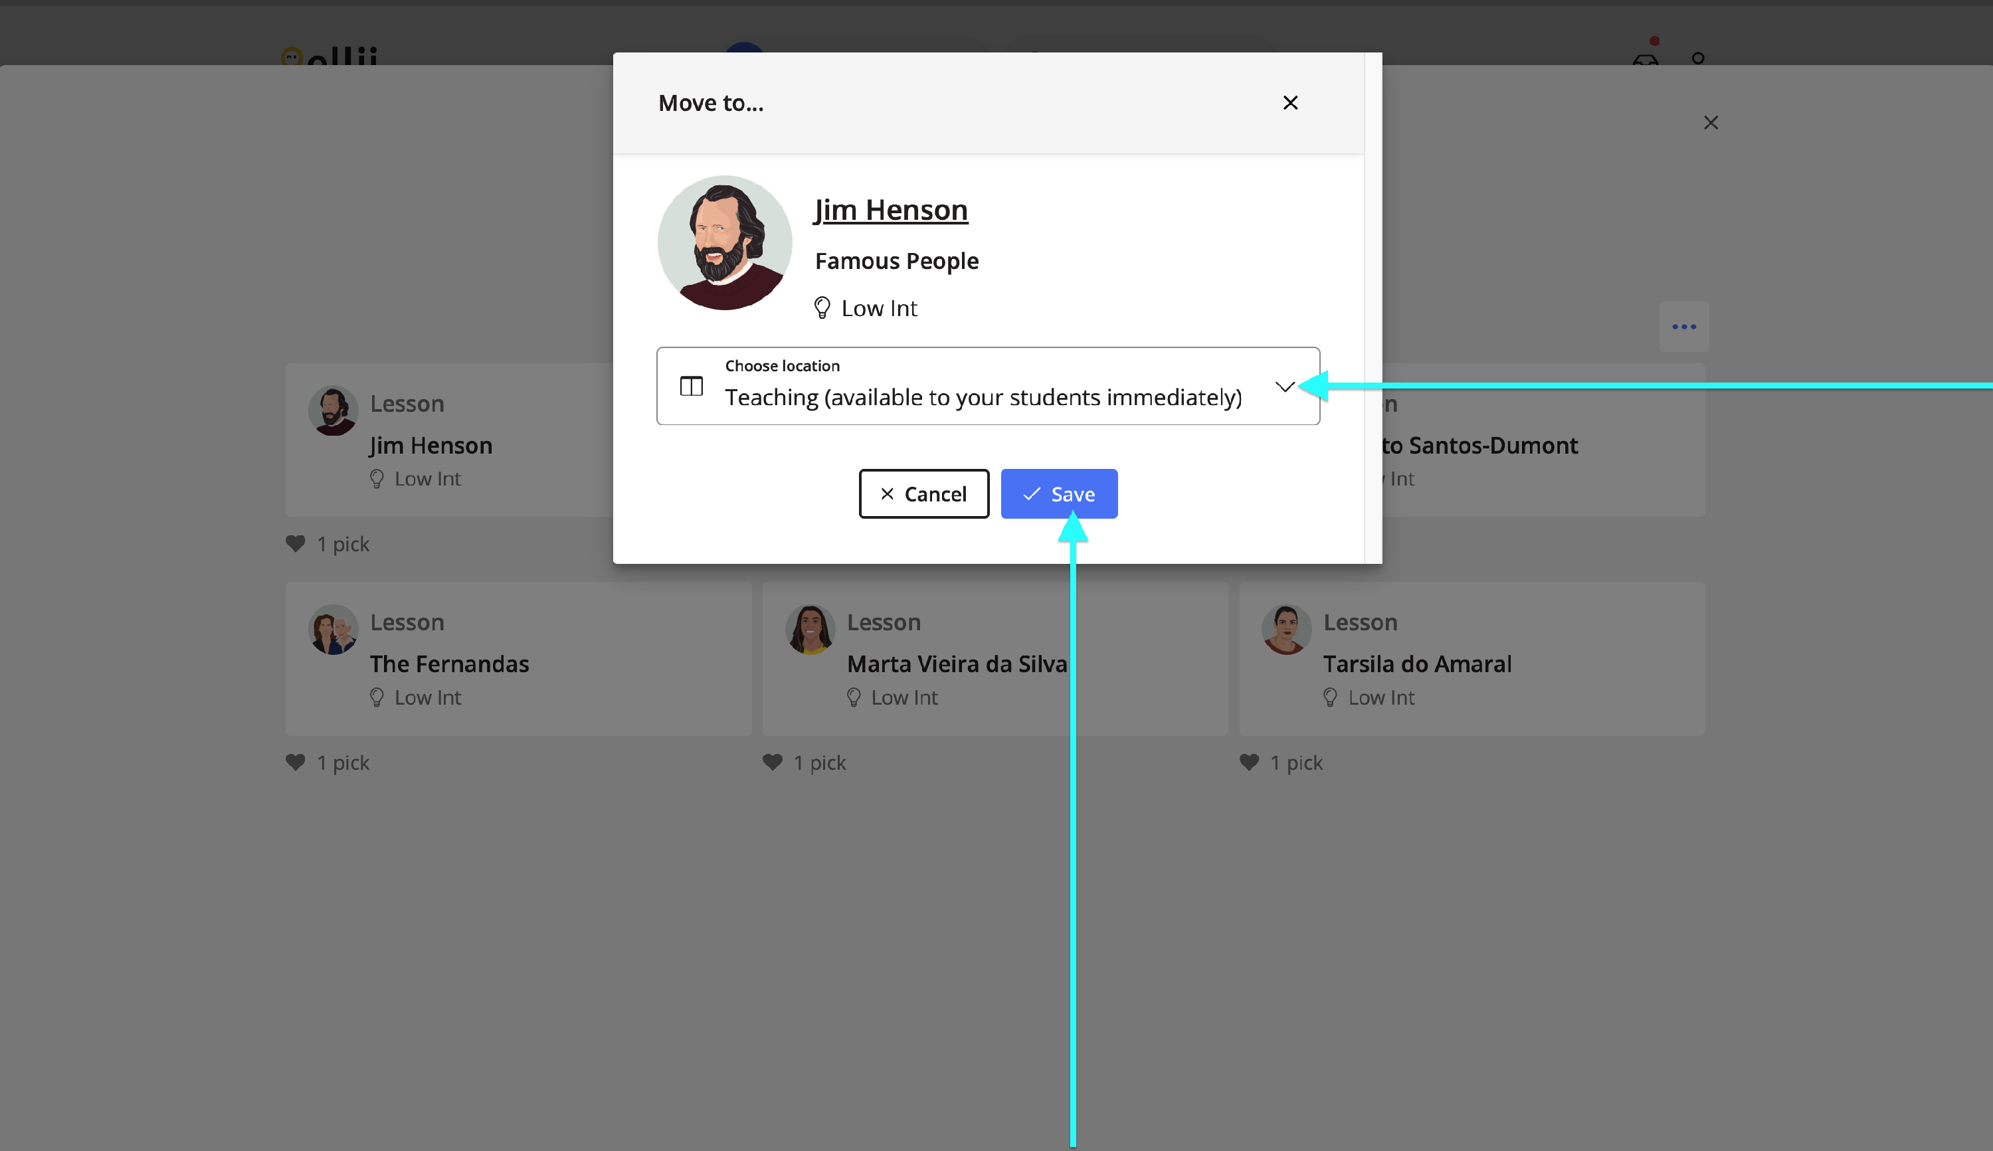The height and width of the screenshot is (1151, 1993).
Task: Open the three-dots more options menu
Action: pos(1683,327)
